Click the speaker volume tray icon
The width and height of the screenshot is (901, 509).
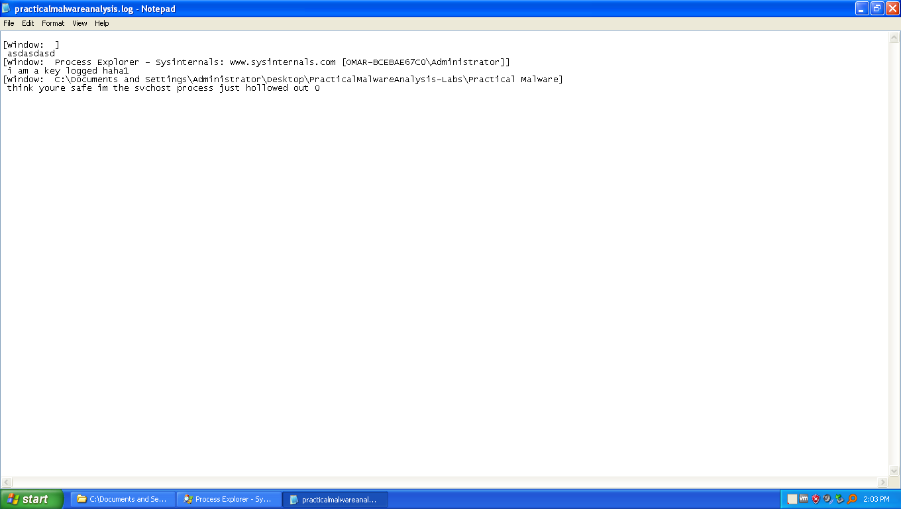[827, 499]
